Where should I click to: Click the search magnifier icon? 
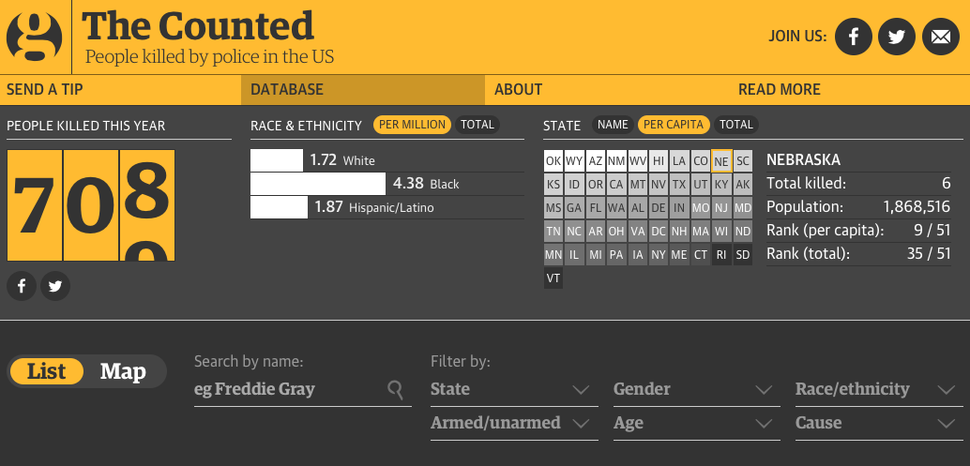coord(396,389)
